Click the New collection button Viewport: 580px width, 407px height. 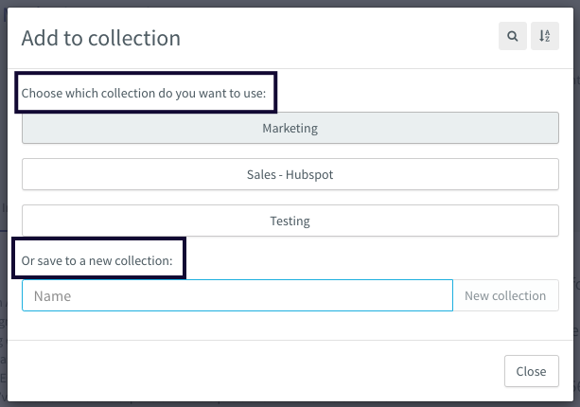pyautogui.click(x=505, y=295)
